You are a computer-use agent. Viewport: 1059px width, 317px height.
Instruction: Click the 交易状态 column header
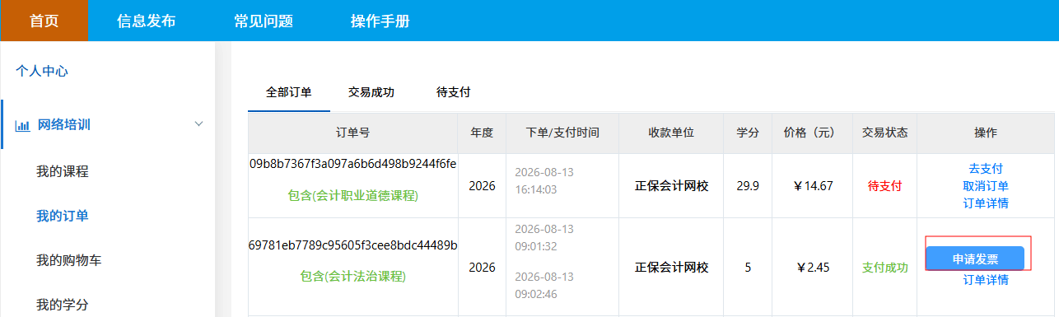point(884,133)
